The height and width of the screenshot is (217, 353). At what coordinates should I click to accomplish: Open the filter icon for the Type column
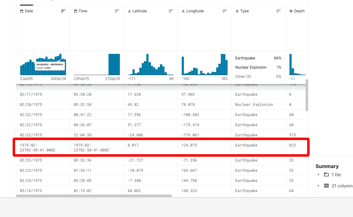(x=279, y=11)
